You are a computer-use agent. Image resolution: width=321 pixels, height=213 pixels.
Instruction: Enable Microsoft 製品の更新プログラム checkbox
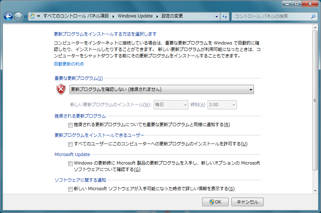(70, 163)
